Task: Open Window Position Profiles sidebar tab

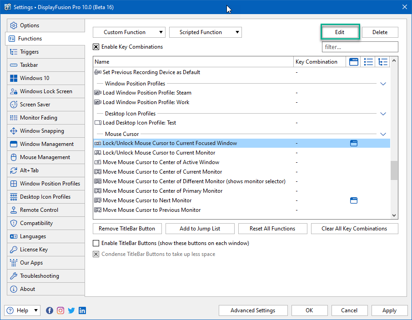Action: 46,184
